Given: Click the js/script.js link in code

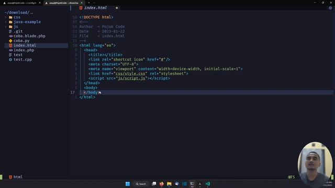Looking at the screenshot, I should 131,78.
